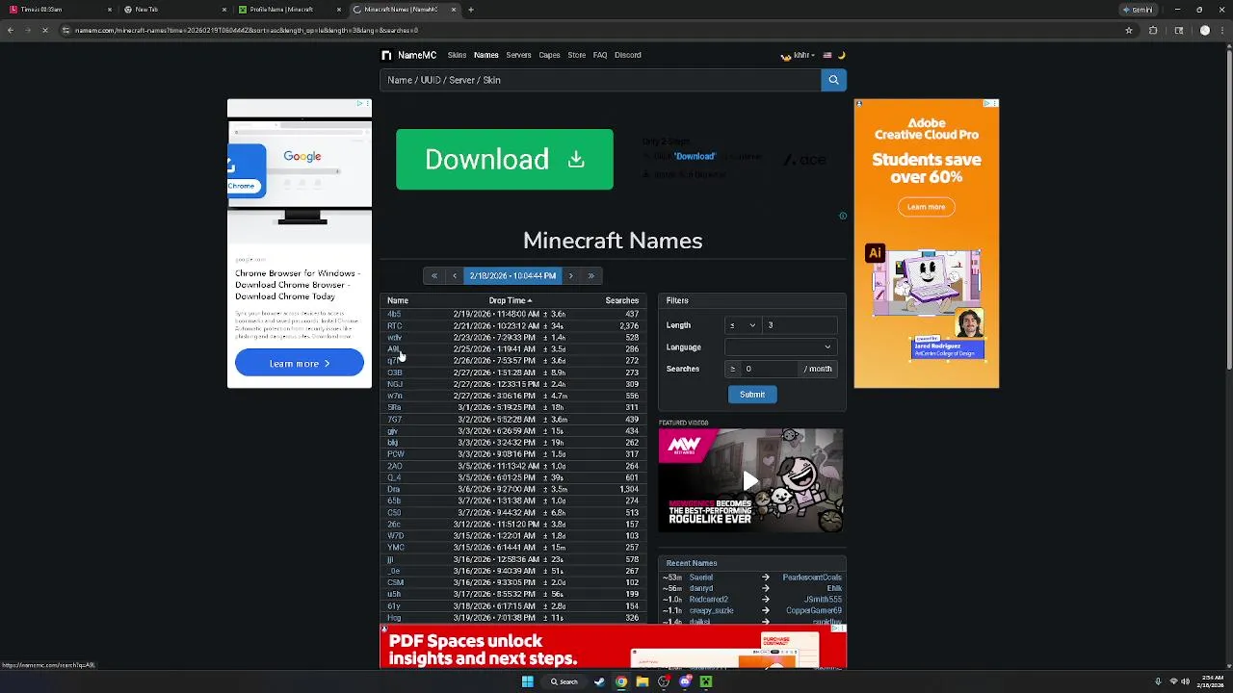Click browser back arrow
The width and height of the screenshot is (1233, 693).
[x=11, y=30]
